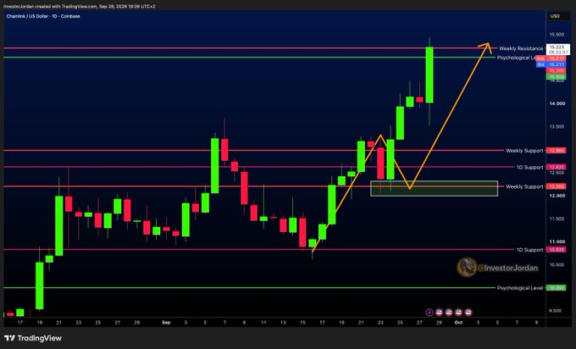Image resolution: width=576 pixels, height=349 pixels.
Task: Click the 15.500 price scale value
Action: click(x=557, y=35)
